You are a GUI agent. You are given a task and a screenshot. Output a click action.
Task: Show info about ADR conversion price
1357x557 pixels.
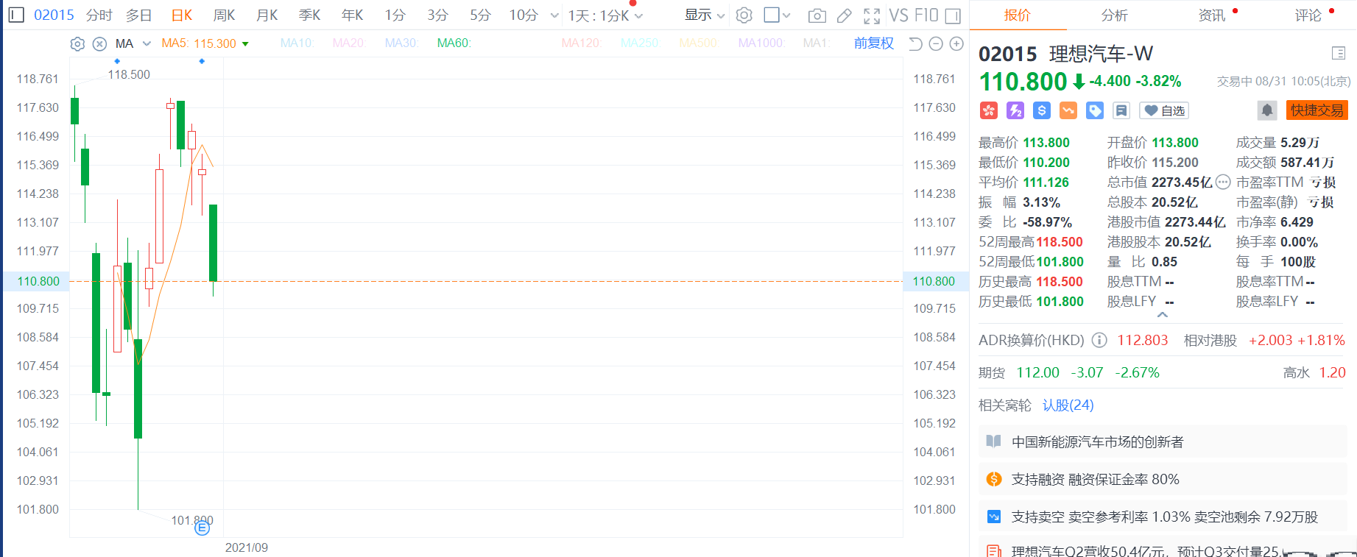pos(1099,340)
